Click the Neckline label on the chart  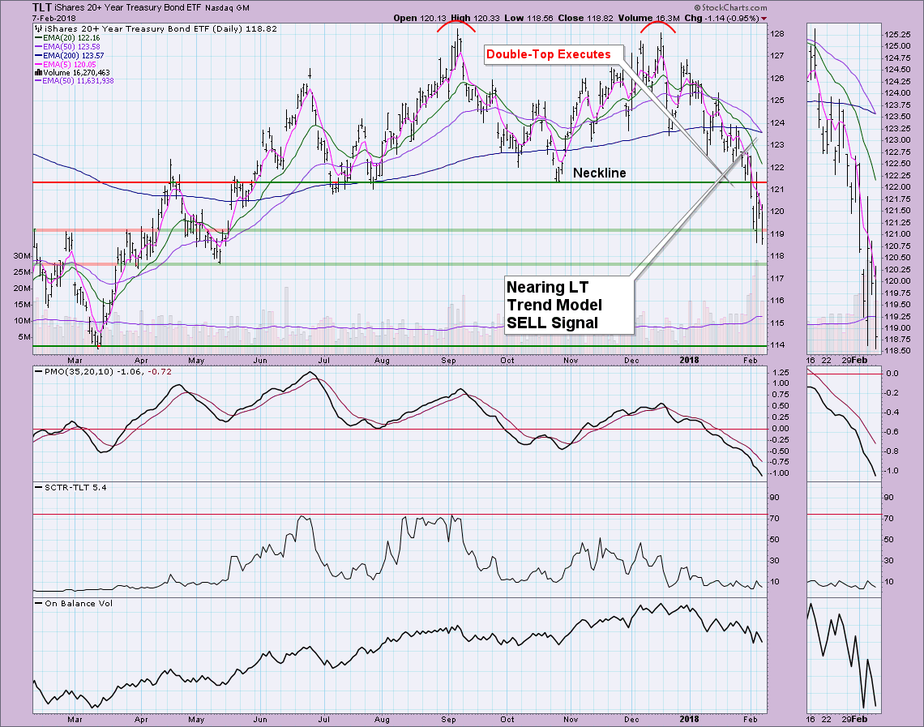point(599,173)
